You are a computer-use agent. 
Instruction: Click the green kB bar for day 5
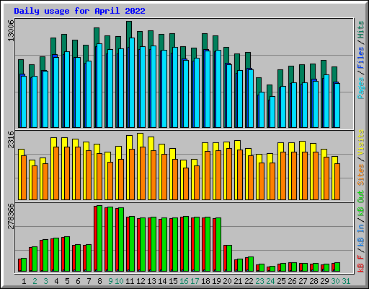(x=67, y=254)
